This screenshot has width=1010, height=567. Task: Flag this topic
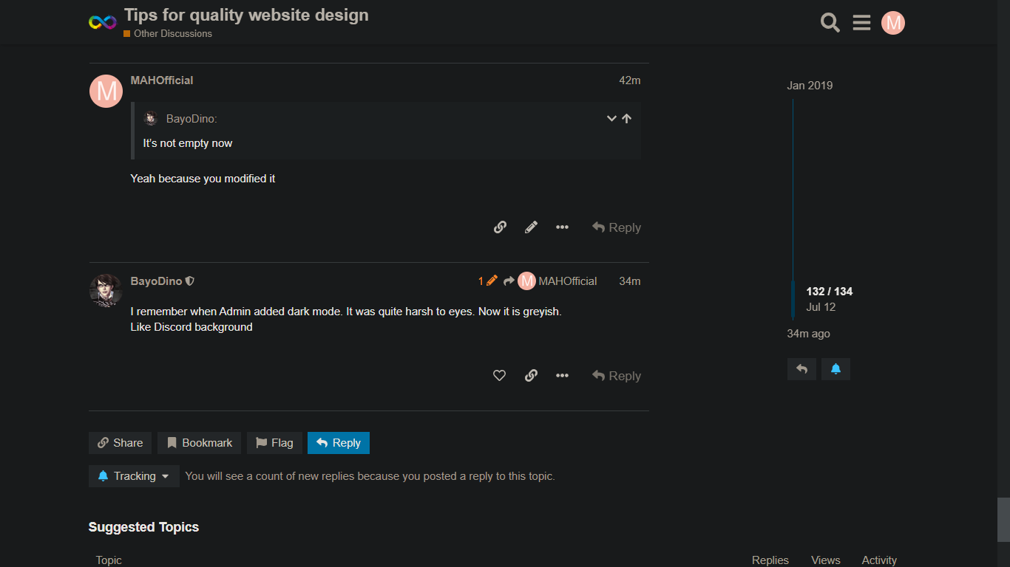(274, 443)
